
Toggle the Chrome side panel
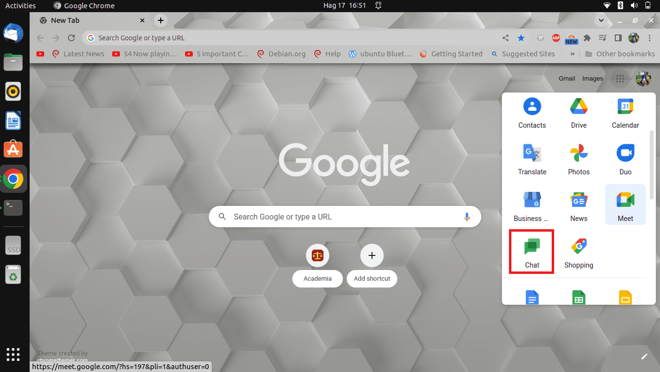pos(618,38)
